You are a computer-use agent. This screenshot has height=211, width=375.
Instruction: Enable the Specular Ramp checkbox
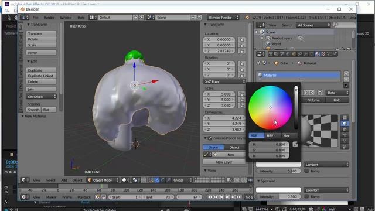(x=306, y=196)
